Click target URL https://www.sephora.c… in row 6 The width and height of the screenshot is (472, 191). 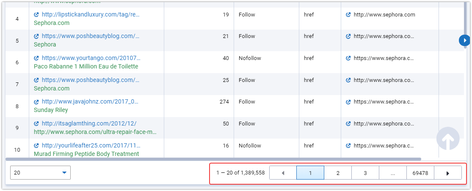click(384, 58)
